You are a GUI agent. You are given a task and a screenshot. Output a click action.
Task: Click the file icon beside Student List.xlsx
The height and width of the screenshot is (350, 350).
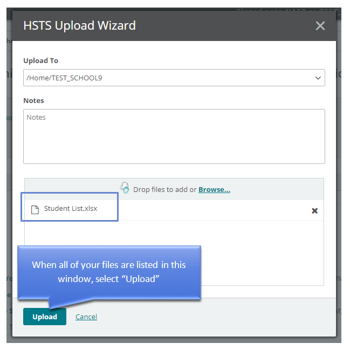(x=35, y=210)
